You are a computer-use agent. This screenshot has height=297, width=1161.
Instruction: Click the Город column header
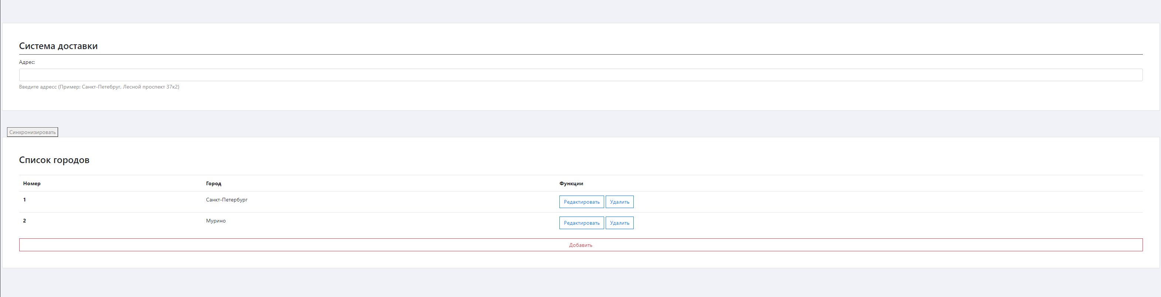pyautogui.click(x=214, y=184)
